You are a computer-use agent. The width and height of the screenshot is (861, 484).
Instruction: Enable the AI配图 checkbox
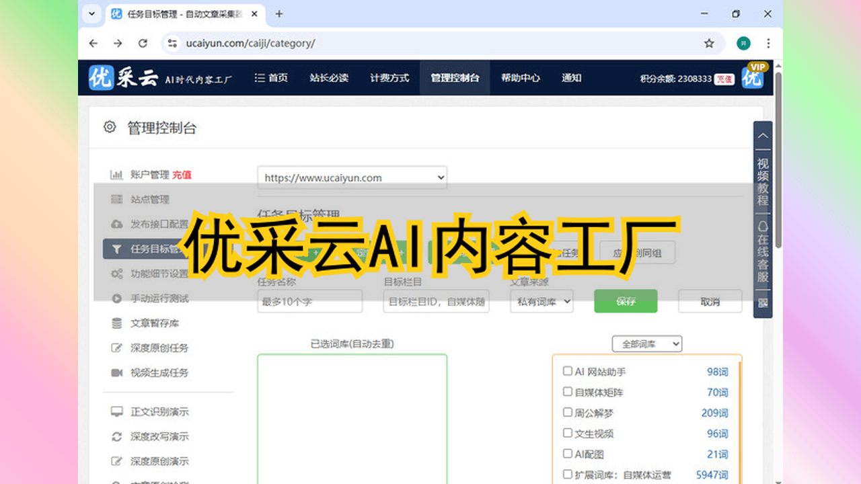coord(567,454)
